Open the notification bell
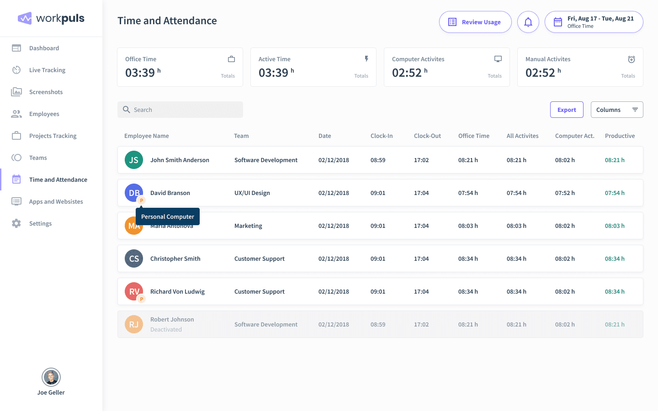Viewport: 658px width, 411px height. pyautogui.click(x=528, y=21)
